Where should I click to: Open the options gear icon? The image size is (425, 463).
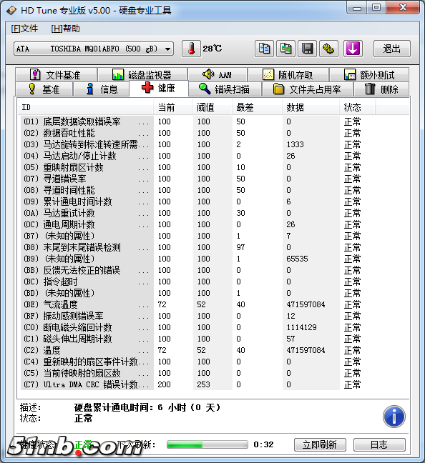[x=328, y=49]
